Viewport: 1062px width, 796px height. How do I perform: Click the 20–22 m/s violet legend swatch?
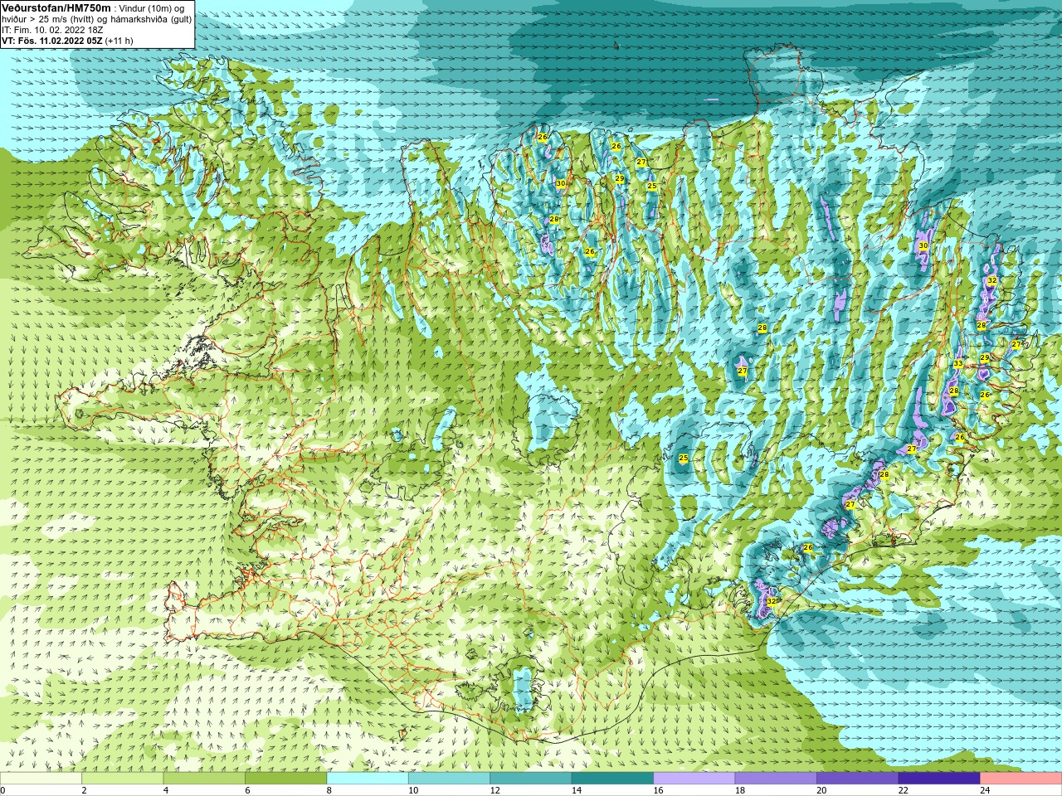(858, 779)
